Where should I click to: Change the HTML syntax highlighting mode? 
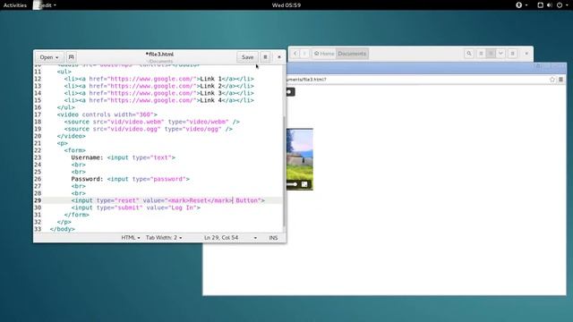point(131,238)
